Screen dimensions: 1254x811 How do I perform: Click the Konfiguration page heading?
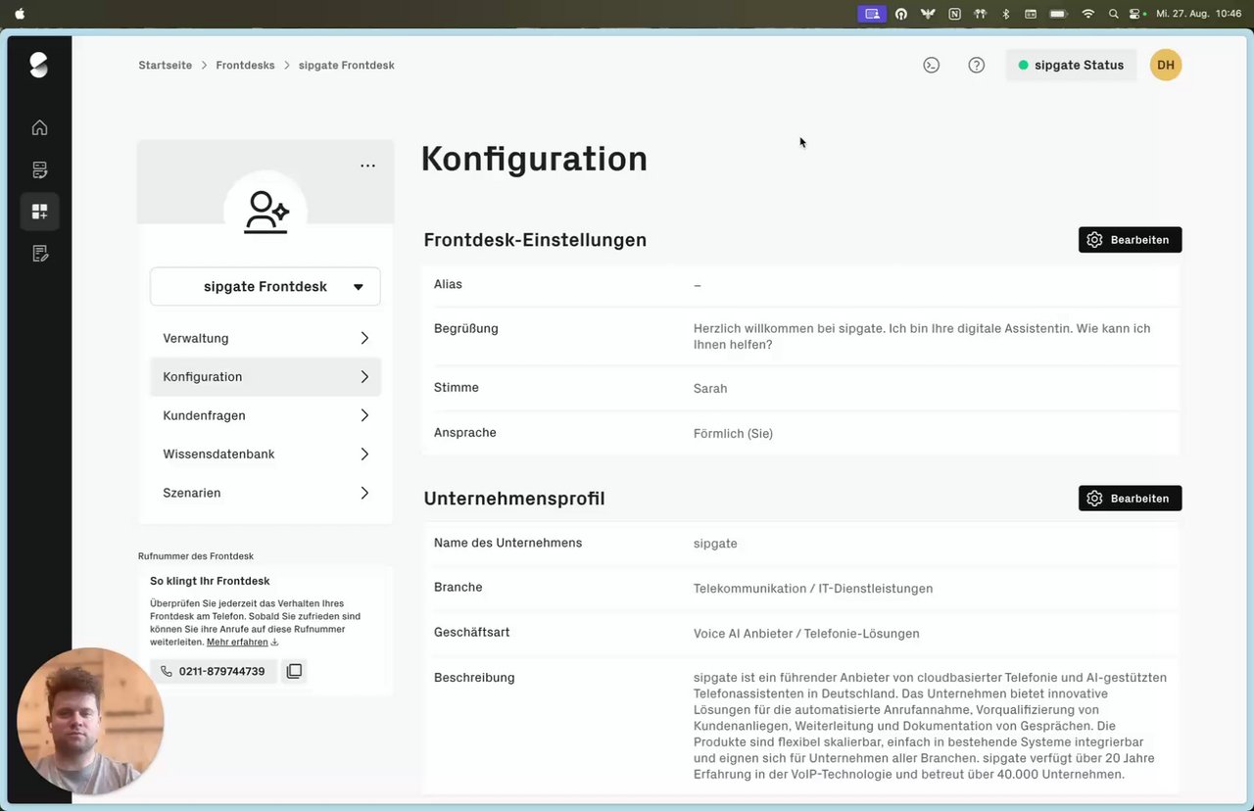(534, 159)
